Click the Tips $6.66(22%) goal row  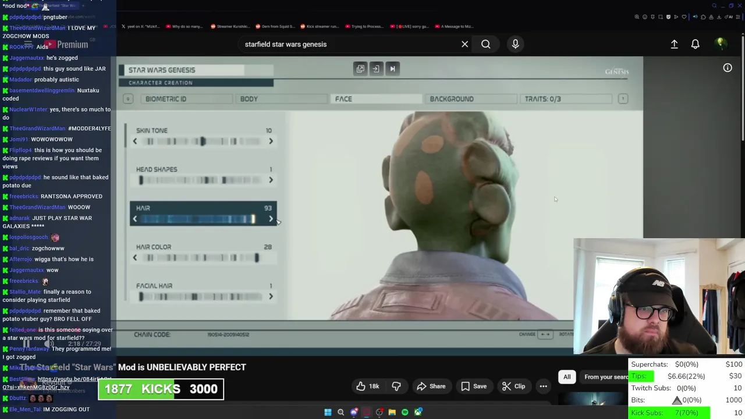coord(686,377)
